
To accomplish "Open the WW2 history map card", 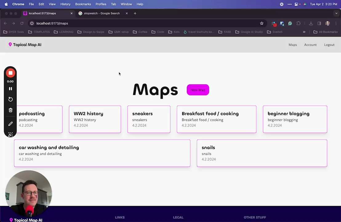I will [95, 119].
